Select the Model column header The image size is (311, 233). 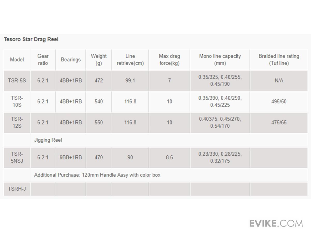[17, 60]
